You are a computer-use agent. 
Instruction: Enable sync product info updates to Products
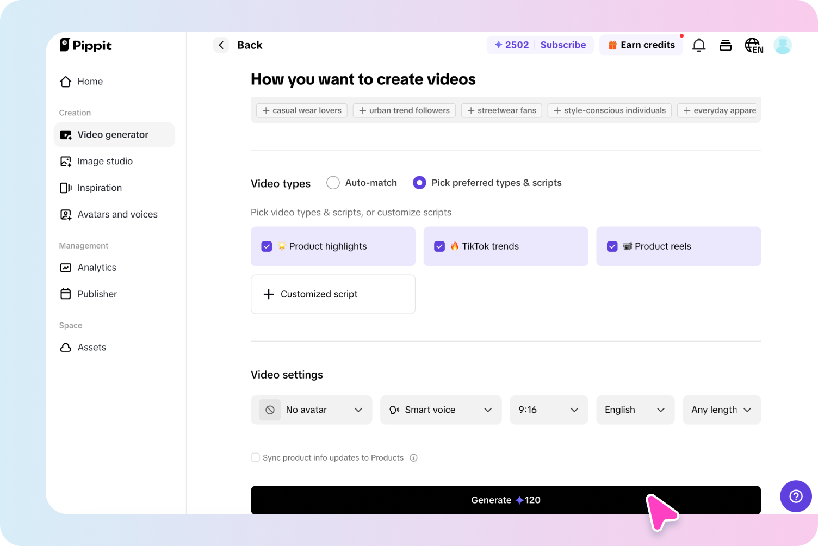pos(255,457)
